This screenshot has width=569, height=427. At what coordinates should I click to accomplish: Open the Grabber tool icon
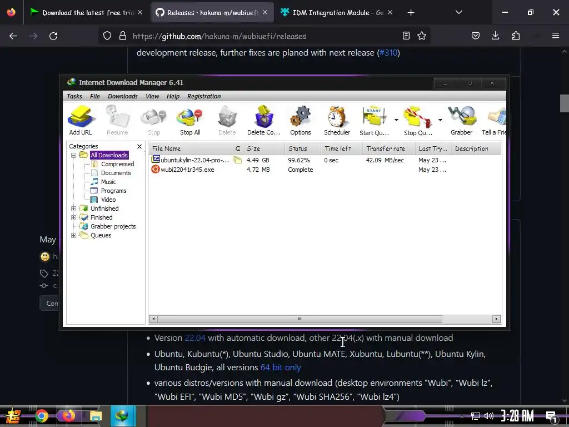click(462, 120)
